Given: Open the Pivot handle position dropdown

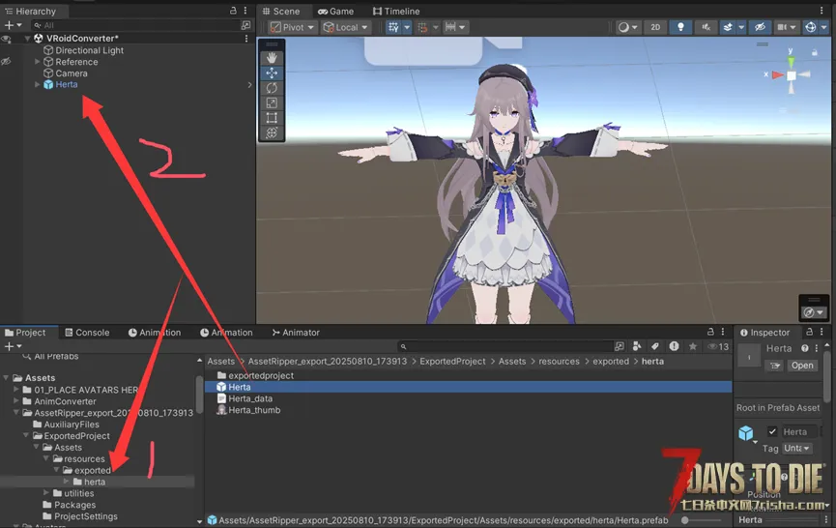Looking at the screenshot, I should [x=292, y=27].
